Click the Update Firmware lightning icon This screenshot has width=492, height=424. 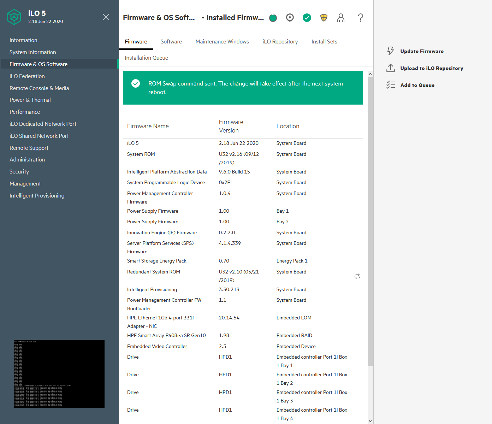click(x=391, y=51)
